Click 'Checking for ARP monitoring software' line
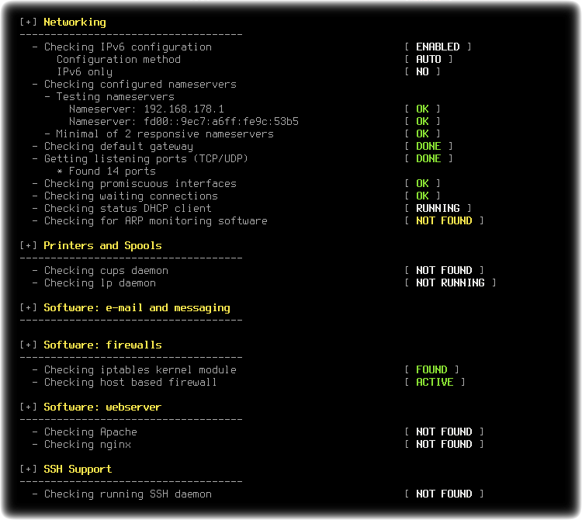Screen dimensions: 582x520 click(x=155, y=221)
